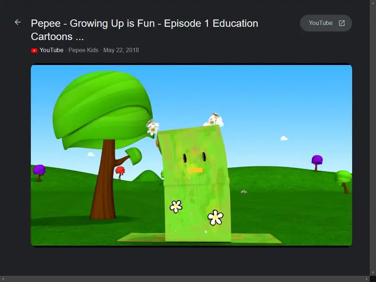Click the right arrow of horizontal scrollbar
376x282 pixels.
pos(367,279)
